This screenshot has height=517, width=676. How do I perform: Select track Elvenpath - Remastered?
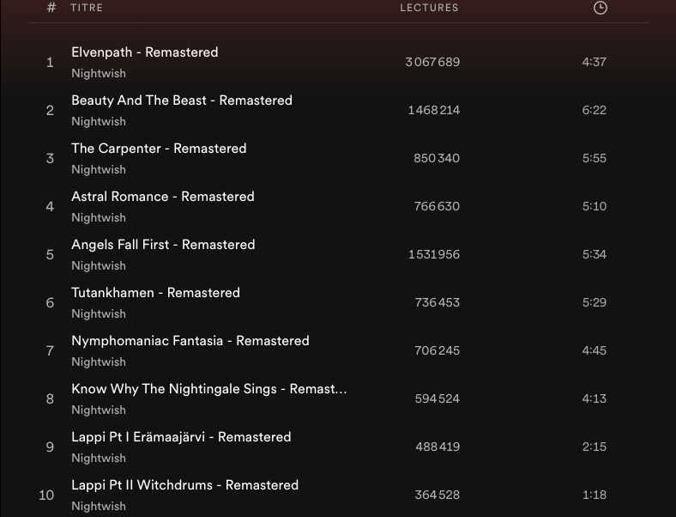click(x=144, y=52)
